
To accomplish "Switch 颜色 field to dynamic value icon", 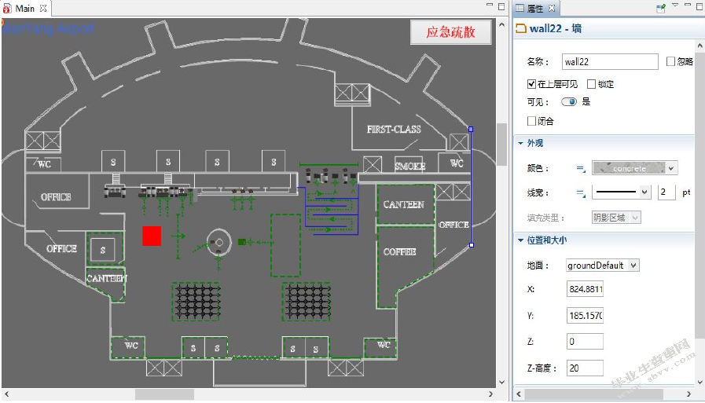I will pyautogui.click(x=581, y=169).
